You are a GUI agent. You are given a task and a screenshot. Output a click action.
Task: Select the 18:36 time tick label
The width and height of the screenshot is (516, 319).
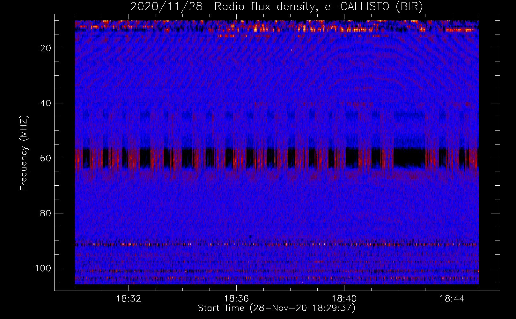(x=236, y=299)
